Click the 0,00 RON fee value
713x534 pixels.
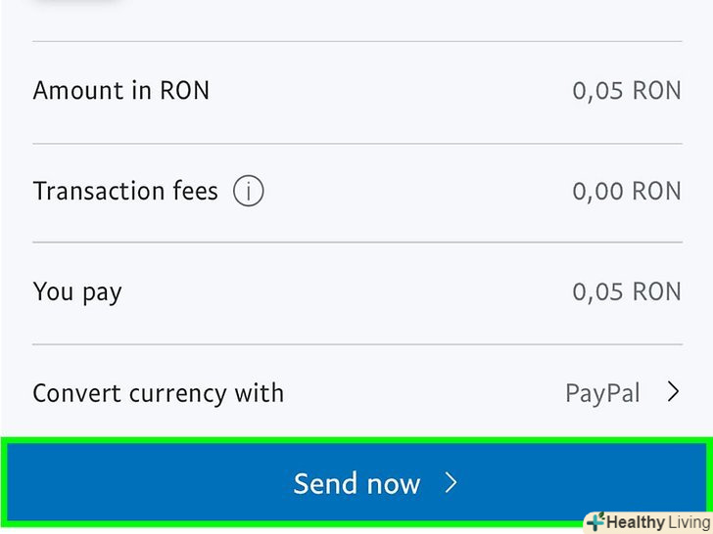[x=626, y=191]
